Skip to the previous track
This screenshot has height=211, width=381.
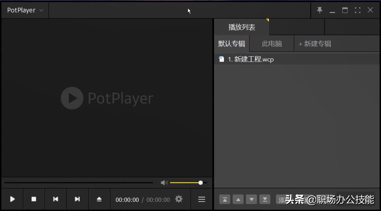56,199
